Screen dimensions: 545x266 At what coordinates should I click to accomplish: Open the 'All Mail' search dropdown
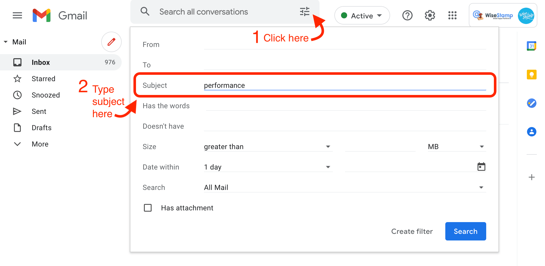345,187
